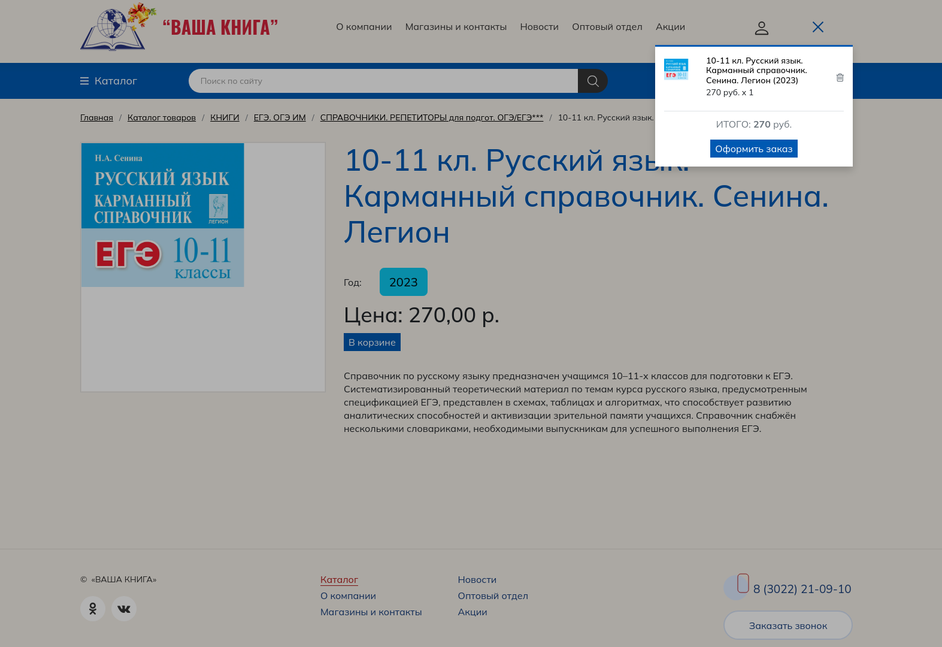This screenshot has width=942, height=647.
Task: Click the Ваша Книга globe logo
Action: coord(118,27)
